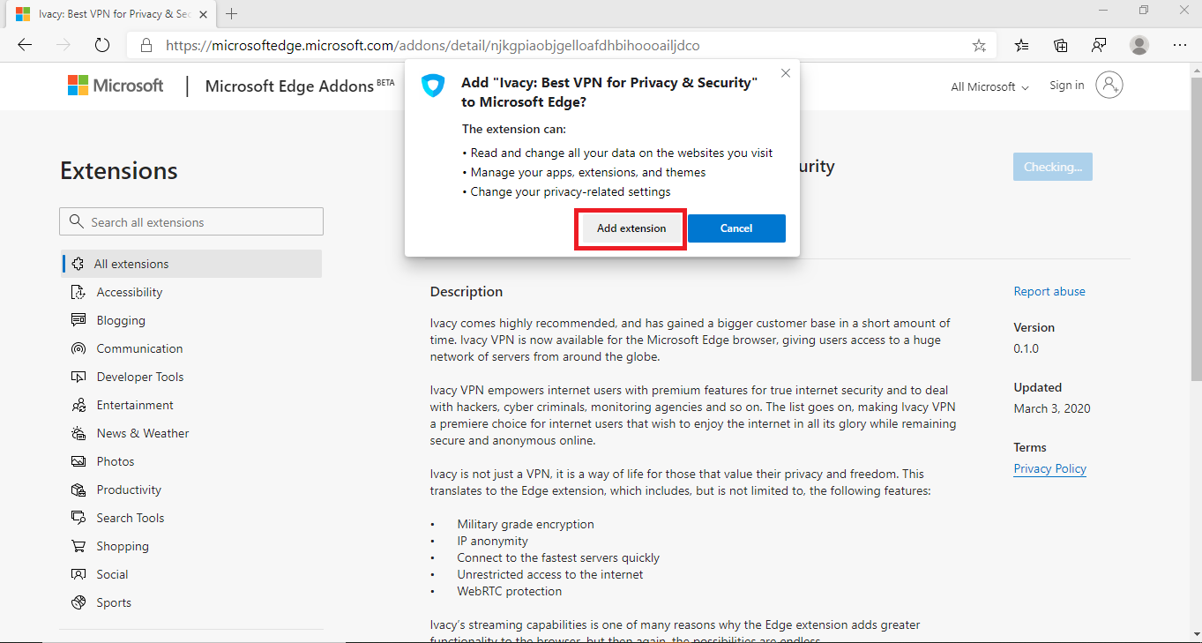
Task: Go back to the previous page
Action: coord(25,45)
